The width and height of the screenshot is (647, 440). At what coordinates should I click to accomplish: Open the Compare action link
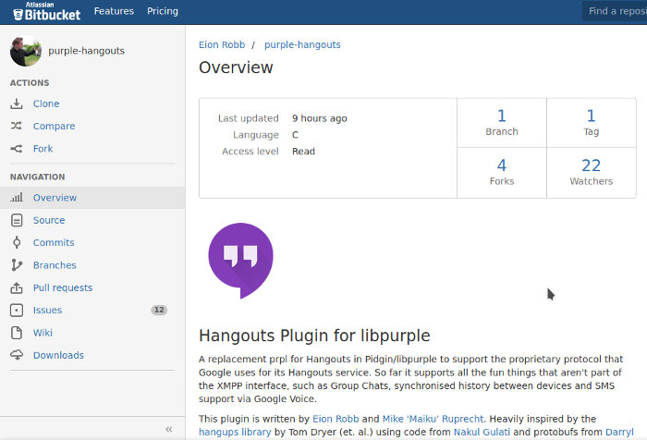click(54, 126)
